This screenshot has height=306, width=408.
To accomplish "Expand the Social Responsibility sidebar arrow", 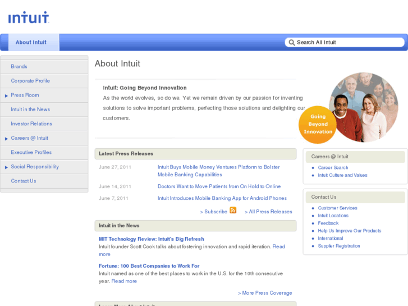I will tap(6, 167).
